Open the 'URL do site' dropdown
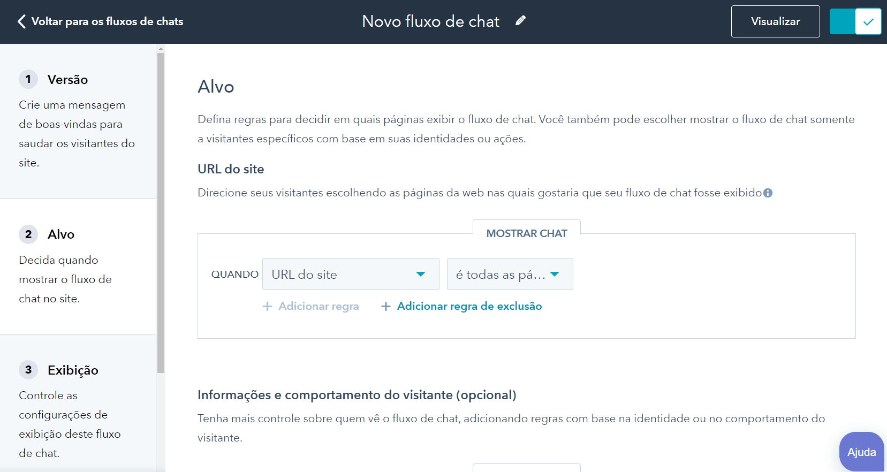Image resolution: width=887 pixels, height=472 pixels. tap(350, 275)
